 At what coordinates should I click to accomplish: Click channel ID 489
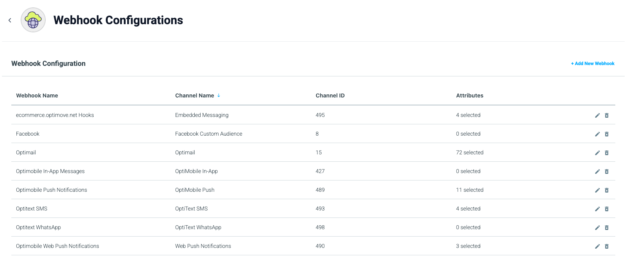tap(320, 190)
